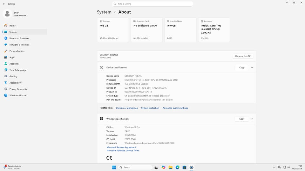Open the Windows Start menu

(x=114, y=167)
